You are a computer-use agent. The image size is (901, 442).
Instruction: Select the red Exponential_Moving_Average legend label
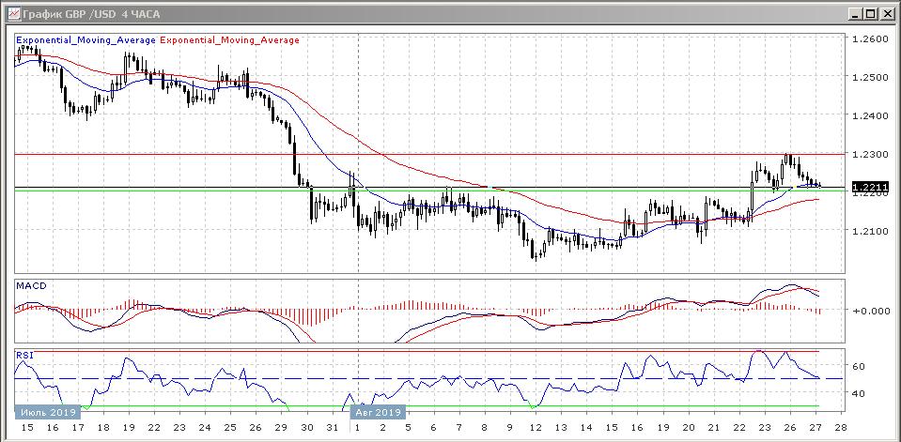pos(230,40)
